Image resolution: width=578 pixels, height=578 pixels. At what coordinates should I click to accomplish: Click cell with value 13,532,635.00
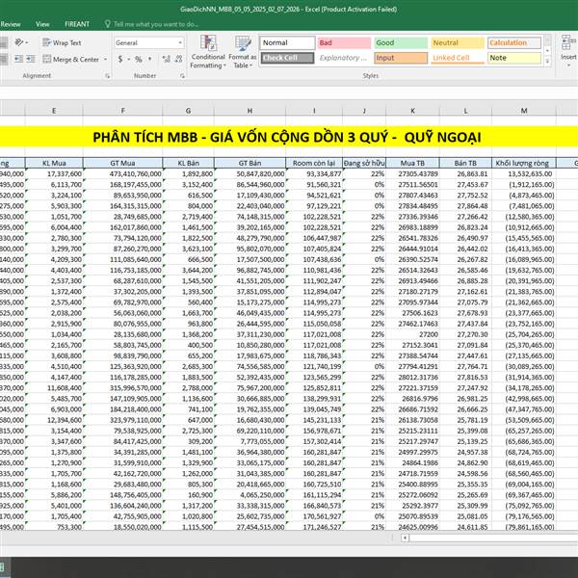[524, 173]
